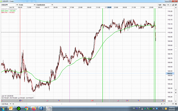Click the taskbar clock showing 16/6/2021
Image resolution: width=178 pixels, height=111 pixels.
tap(172, 109)
